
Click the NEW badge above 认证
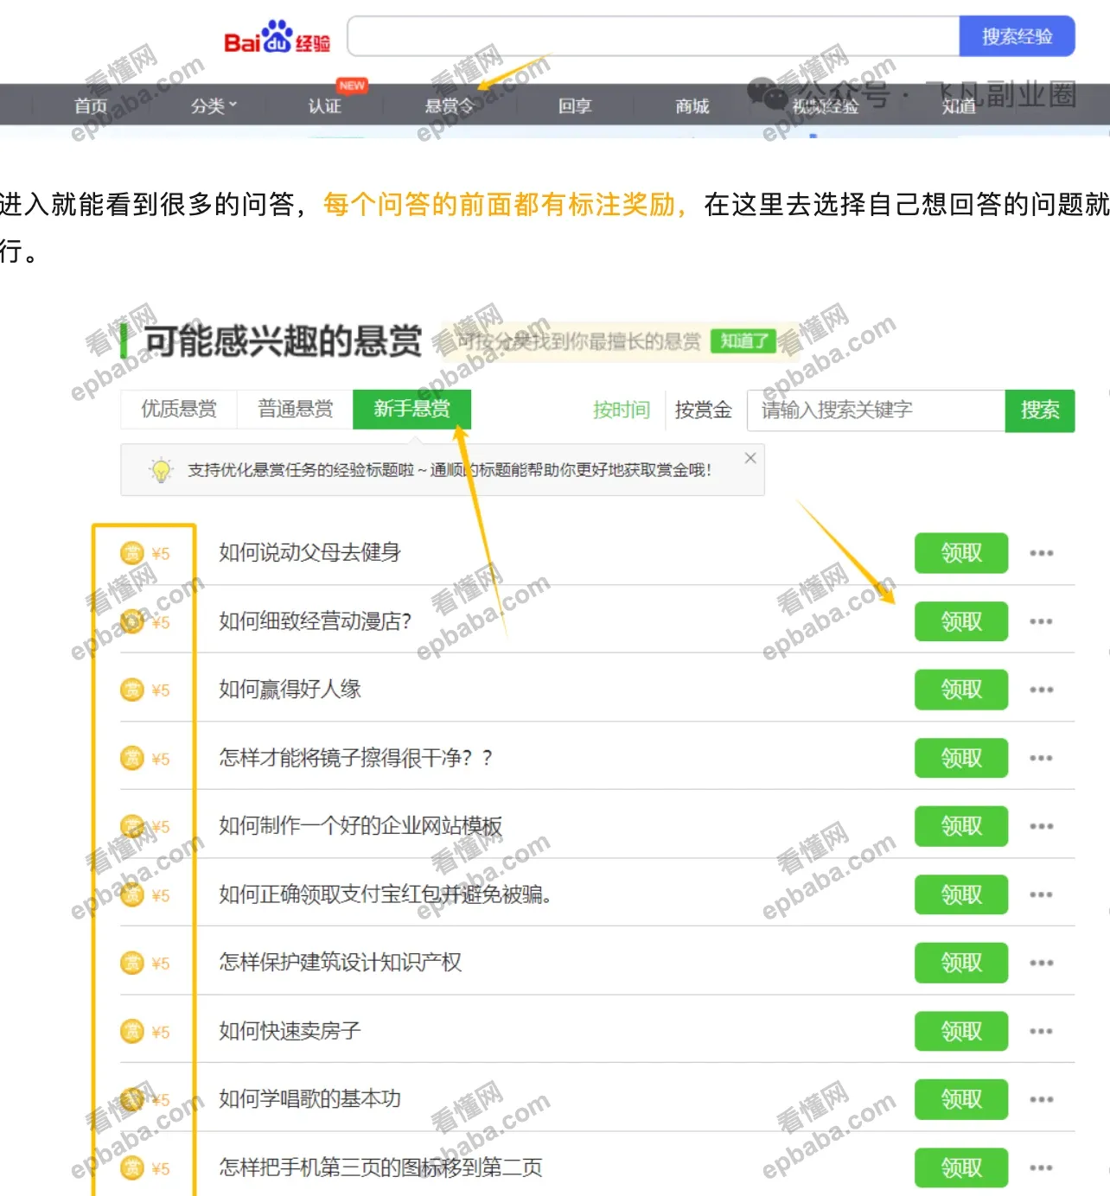[x=353, y=85]
